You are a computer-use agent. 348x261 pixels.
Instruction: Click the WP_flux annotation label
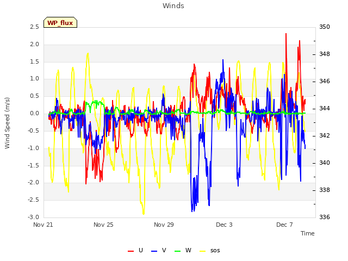tap(60, 22)
